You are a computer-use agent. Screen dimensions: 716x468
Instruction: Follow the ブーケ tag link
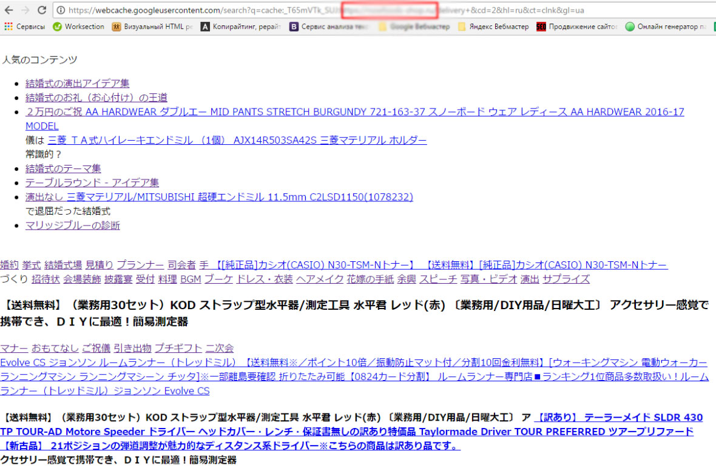tap(218, 279)
